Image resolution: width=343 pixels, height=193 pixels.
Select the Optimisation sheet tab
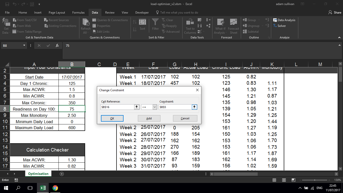click(x=38, y=173)
